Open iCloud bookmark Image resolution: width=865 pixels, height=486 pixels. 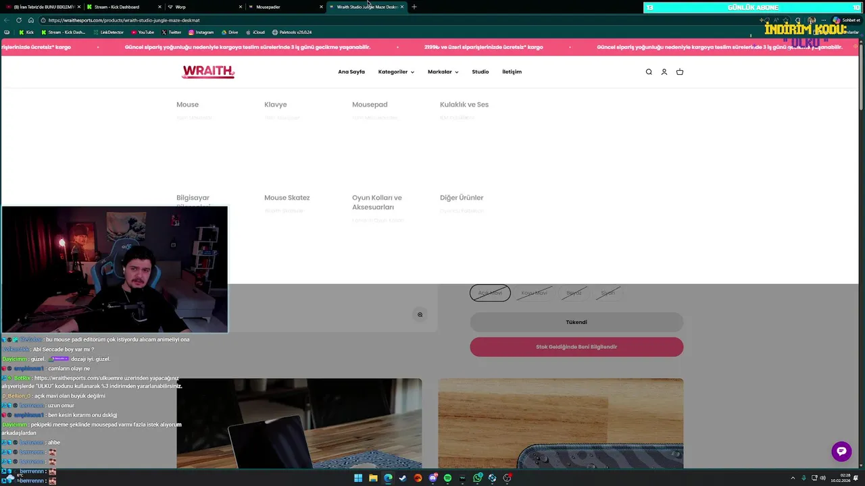pyautogui.click(x=255, y=32)
